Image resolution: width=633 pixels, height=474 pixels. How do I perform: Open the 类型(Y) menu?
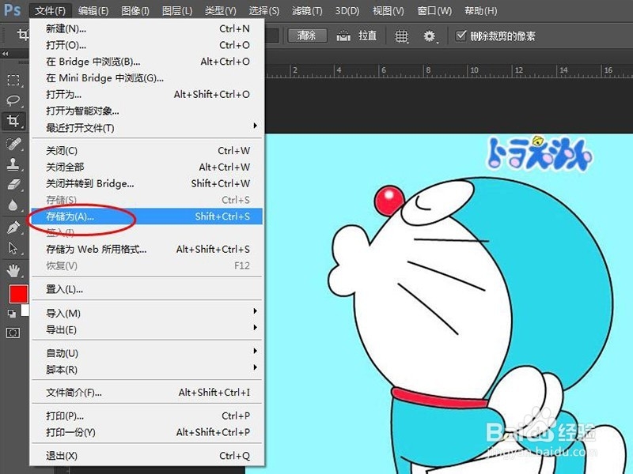click(x=220, y=11)
